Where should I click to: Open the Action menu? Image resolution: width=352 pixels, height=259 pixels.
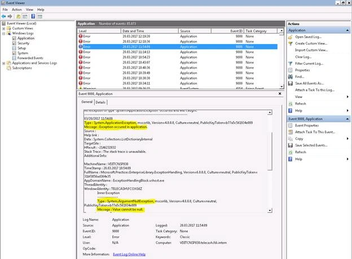point(17,10)
